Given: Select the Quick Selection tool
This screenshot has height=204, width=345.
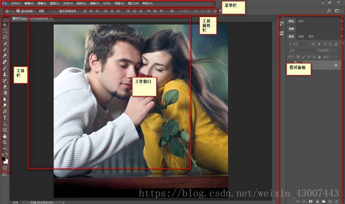Looking at the screenshot, I should pos(5,43).
